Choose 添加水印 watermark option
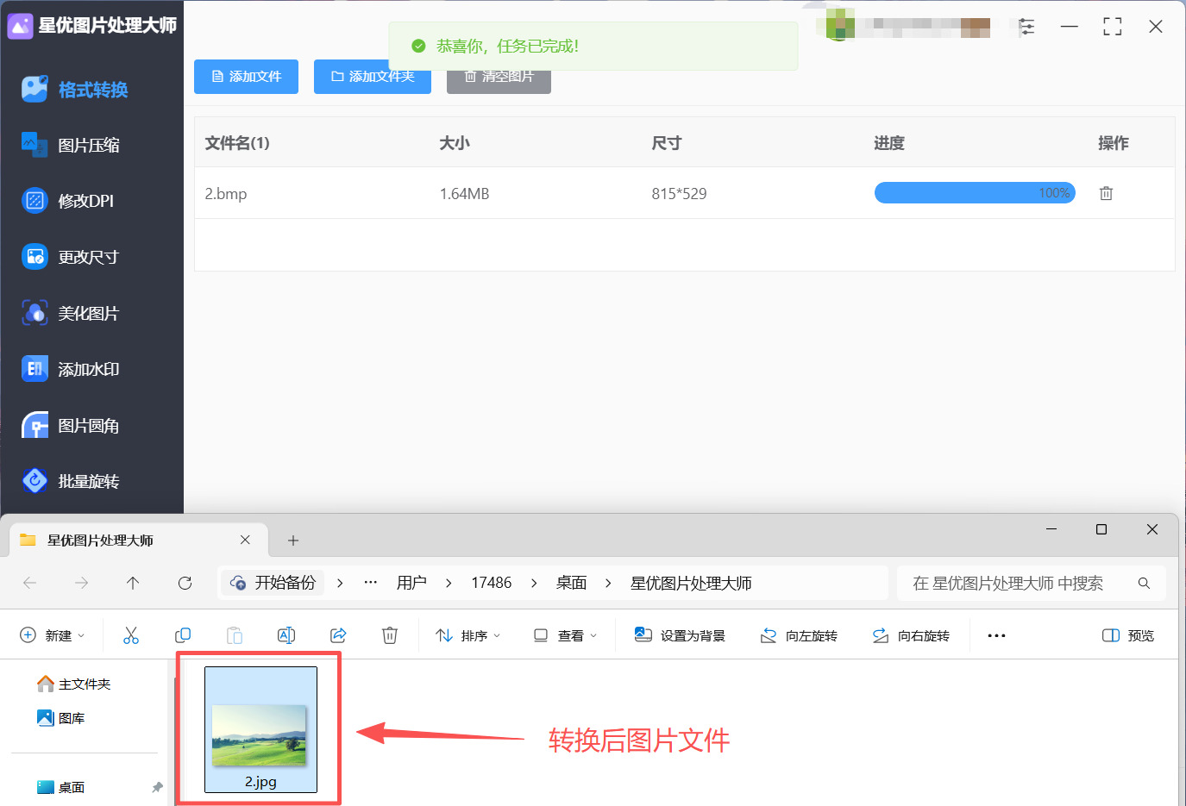This screenshot has width=1186, height=806. click(x=71, y=369)
